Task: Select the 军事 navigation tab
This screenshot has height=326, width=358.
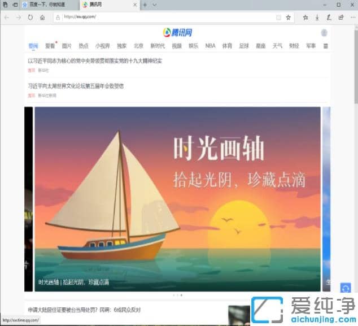Action: pyautogui.click(x=311, y=46)
